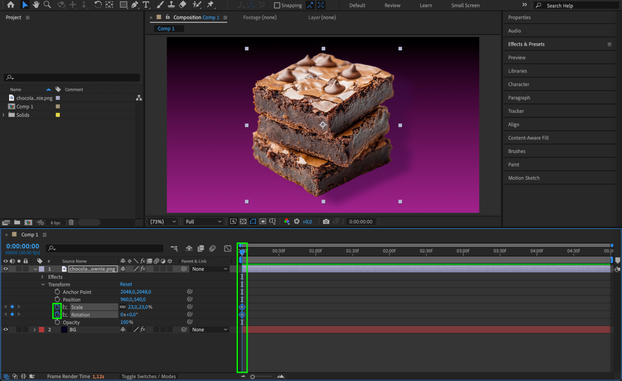Enable the Snapping checkbox
The image size is (622, 381).
click(277, 5)
